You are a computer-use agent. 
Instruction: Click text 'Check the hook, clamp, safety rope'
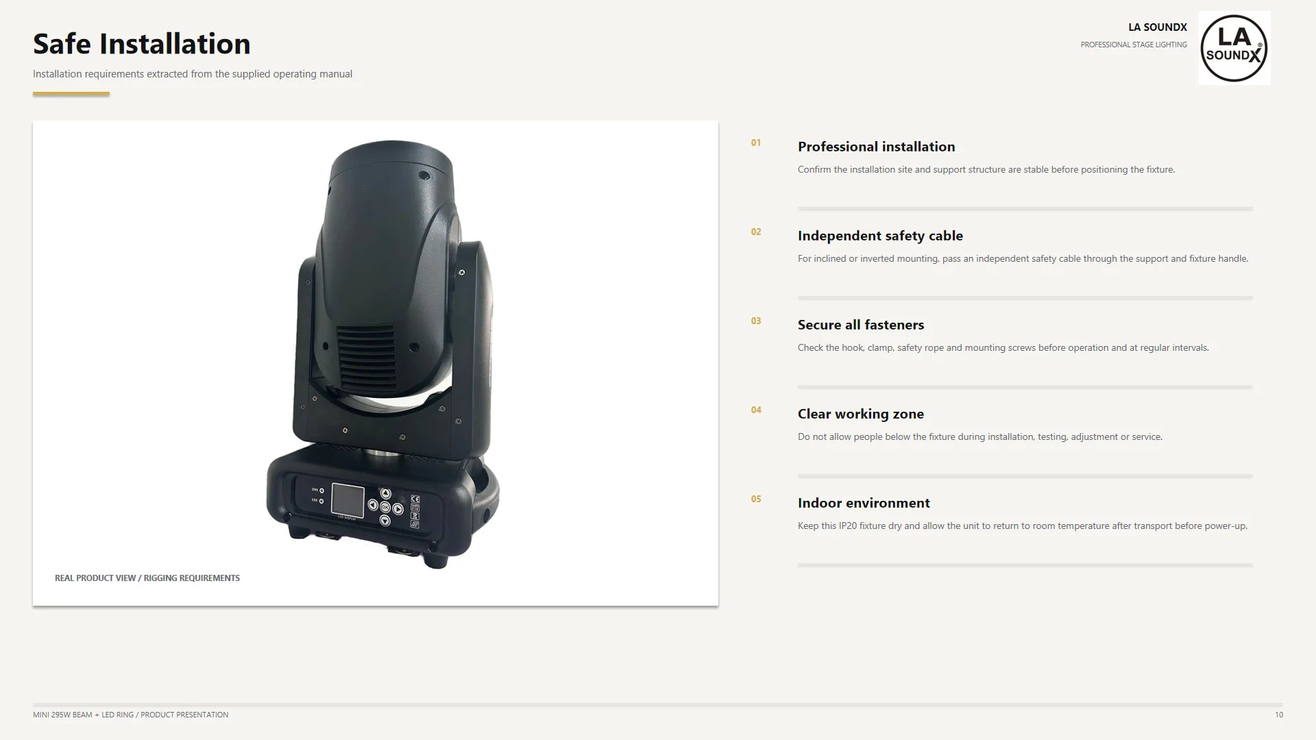[x=870, y=348]
